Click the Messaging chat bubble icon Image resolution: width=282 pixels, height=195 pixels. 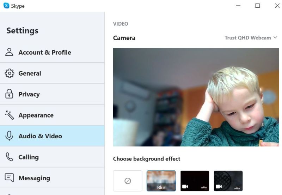(x=9, y=178)
